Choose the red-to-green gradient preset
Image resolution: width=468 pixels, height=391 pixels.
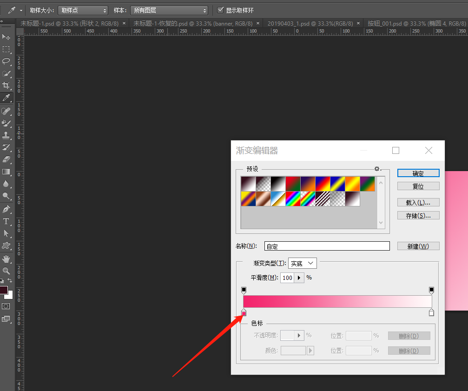(x=293, y=184)
